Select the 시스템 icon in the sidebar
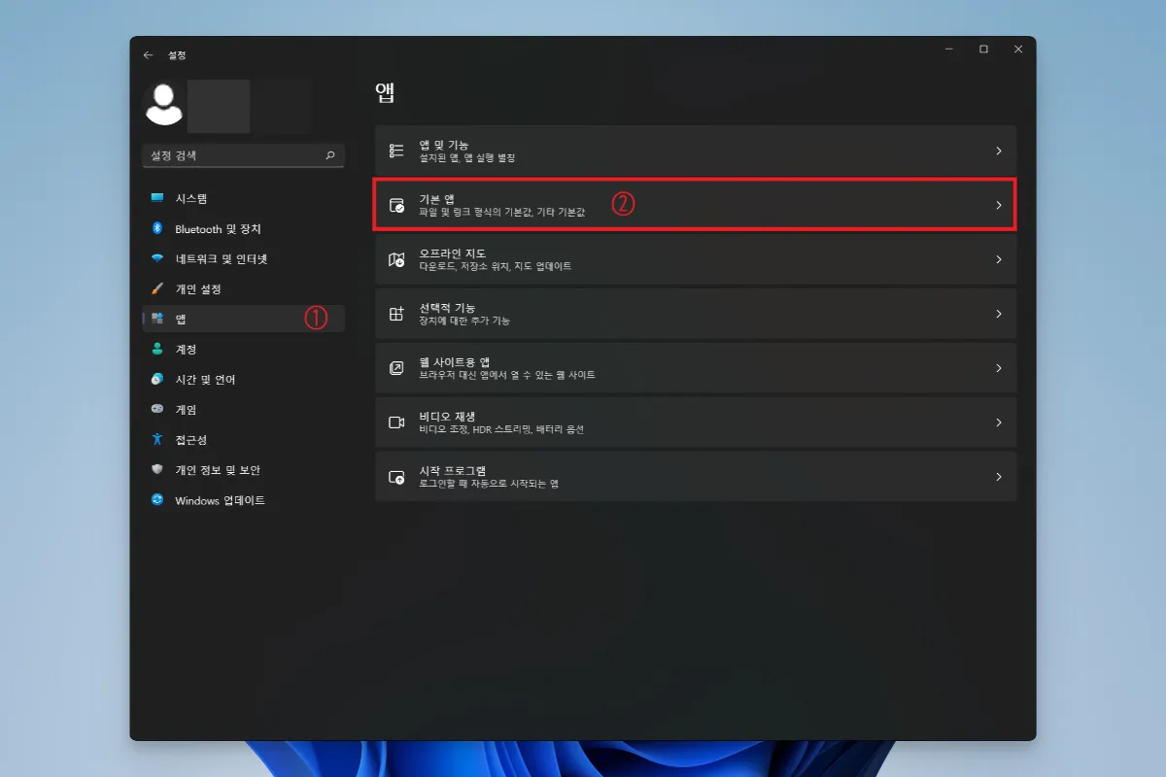This screenshot has height=777, width=1166. pyautogui.click(x=158, y=197)
